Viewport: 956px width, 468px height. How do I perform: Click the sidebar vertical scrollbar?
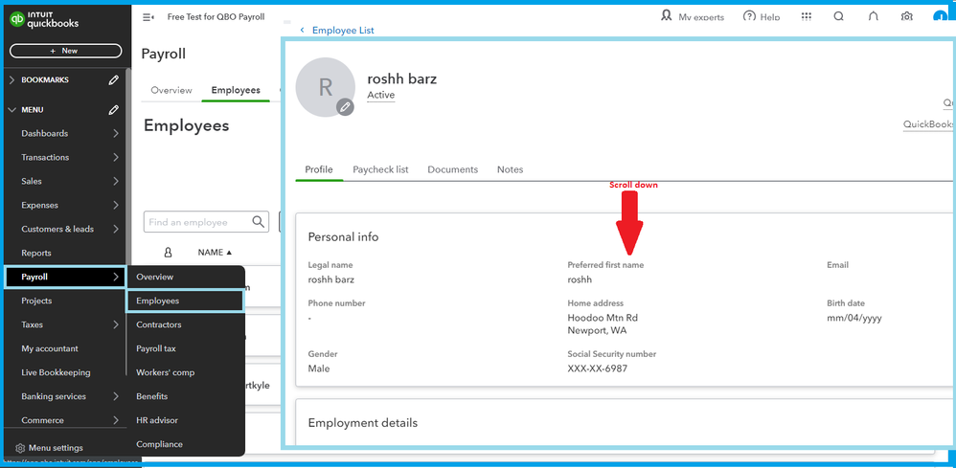128,165
